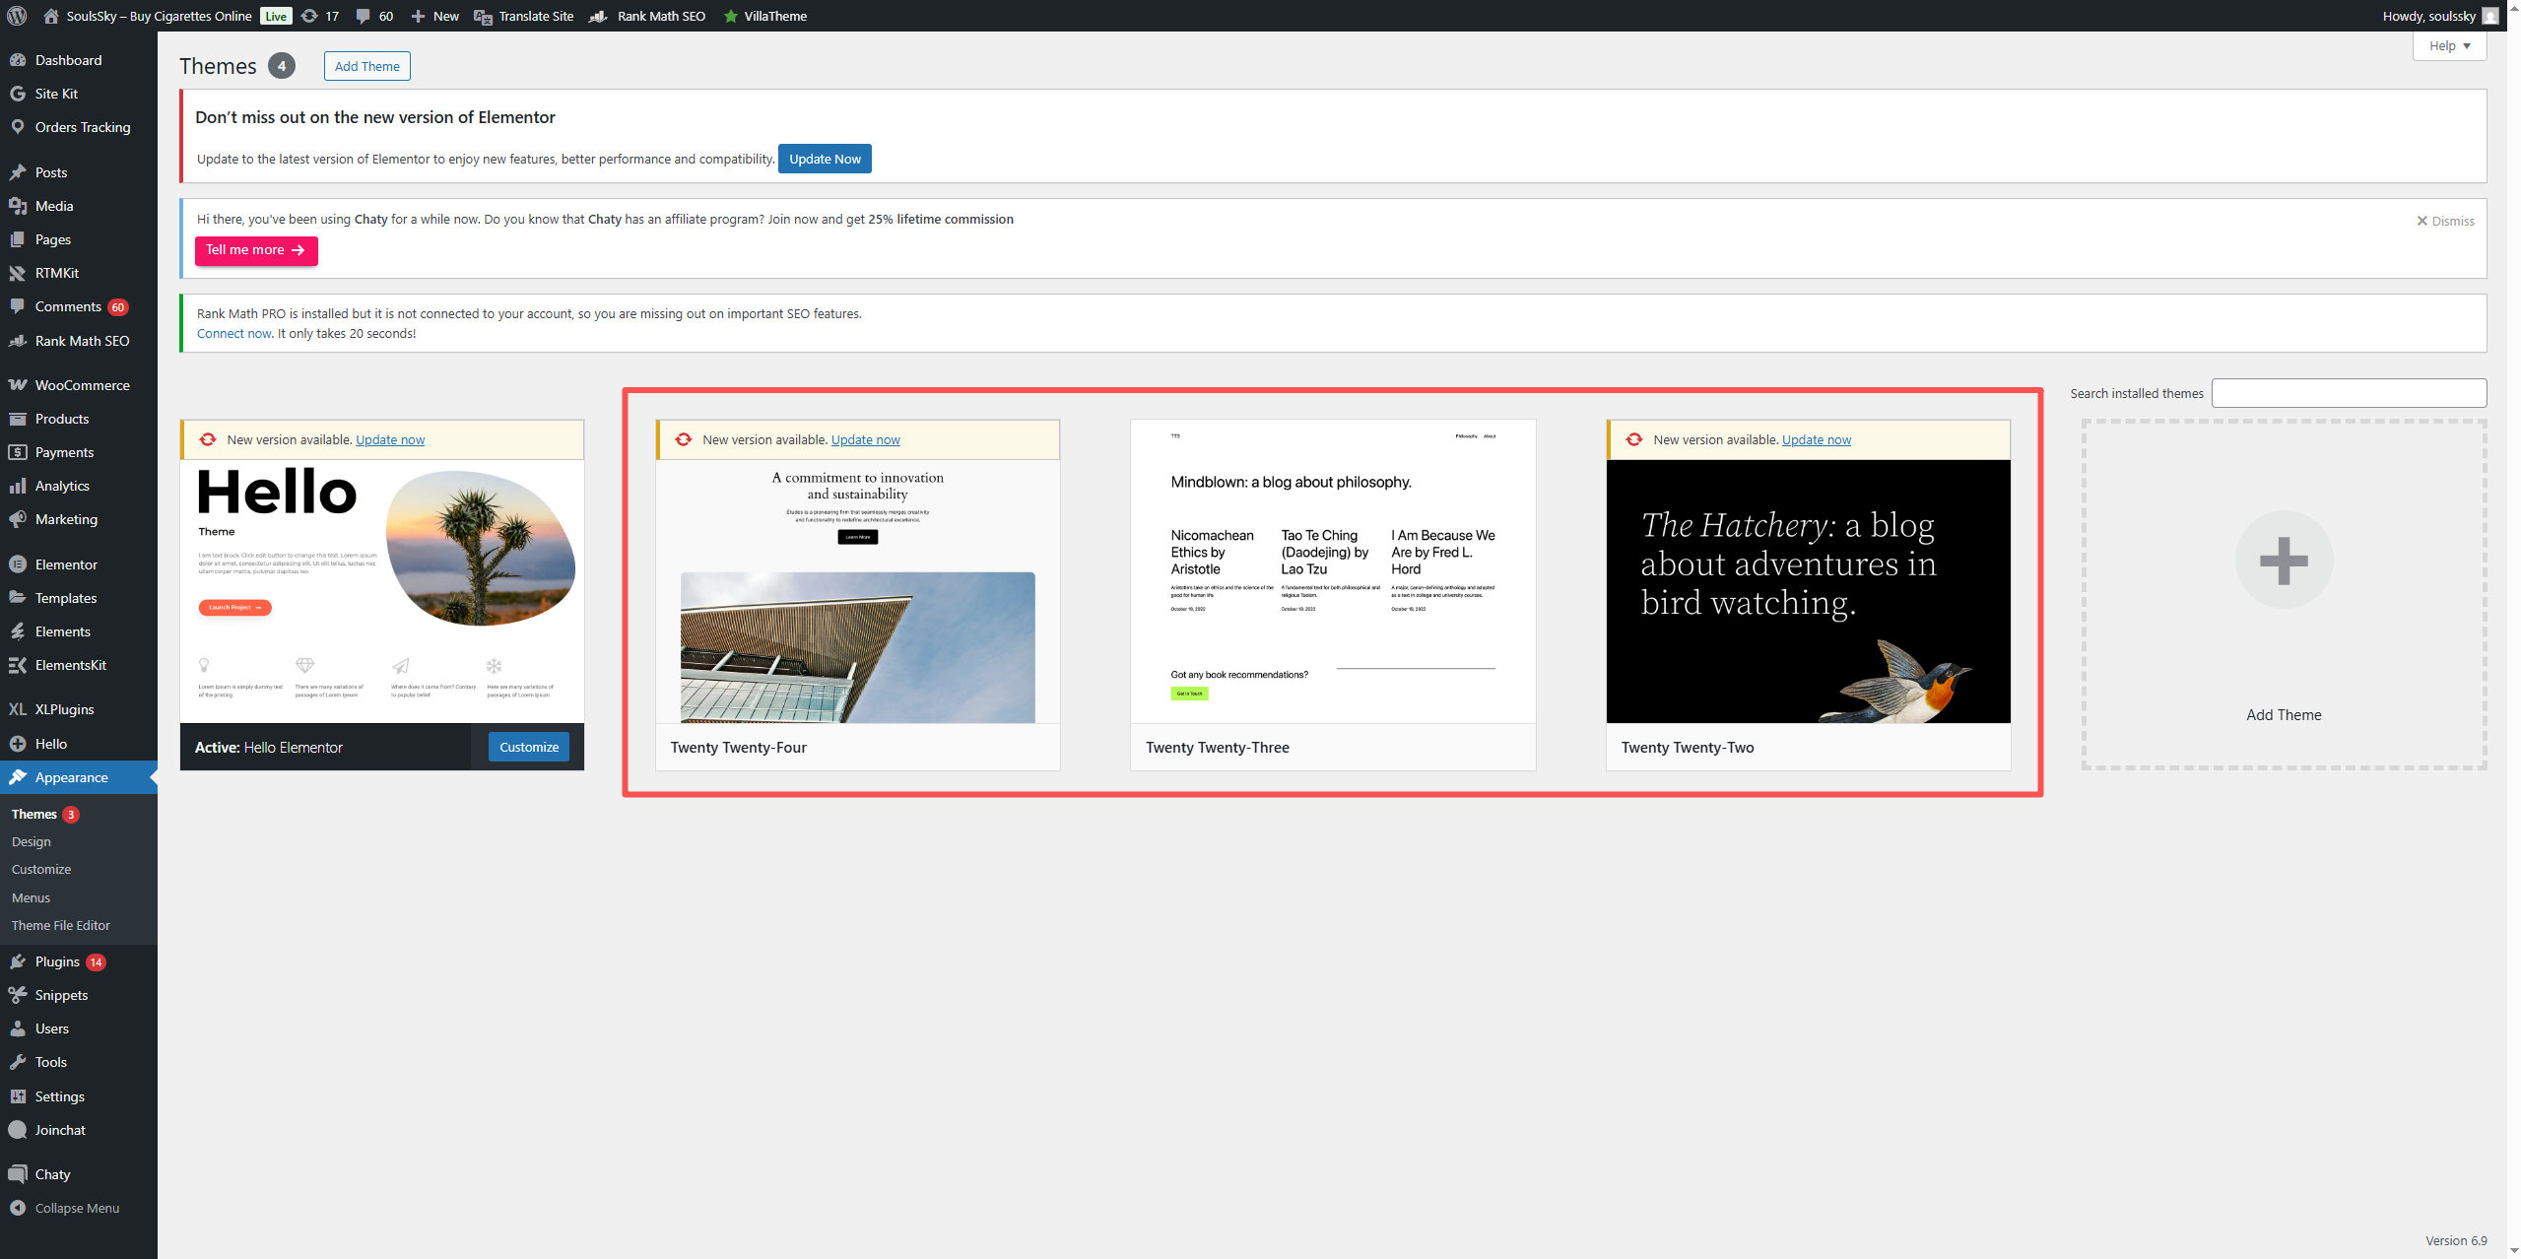Click Update Now for Elementor
This screenshot has height=1259, width=2521.
tap(825, 158)
